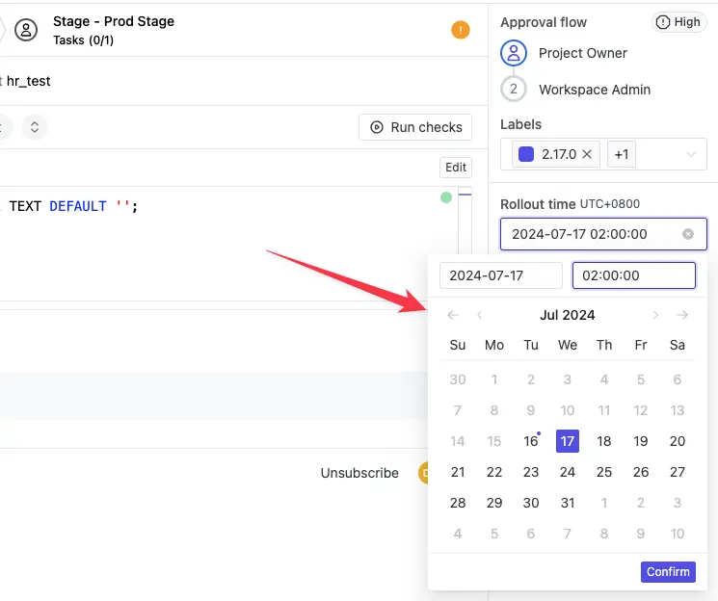Viewport: 718px width, 601px height.
Task: Go to previous year with double-left arrow
Action: 453,315
